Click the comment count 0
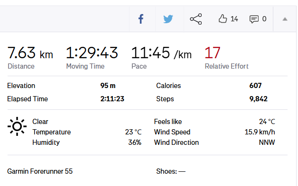298x186 pixels. [x=264, y=19]
